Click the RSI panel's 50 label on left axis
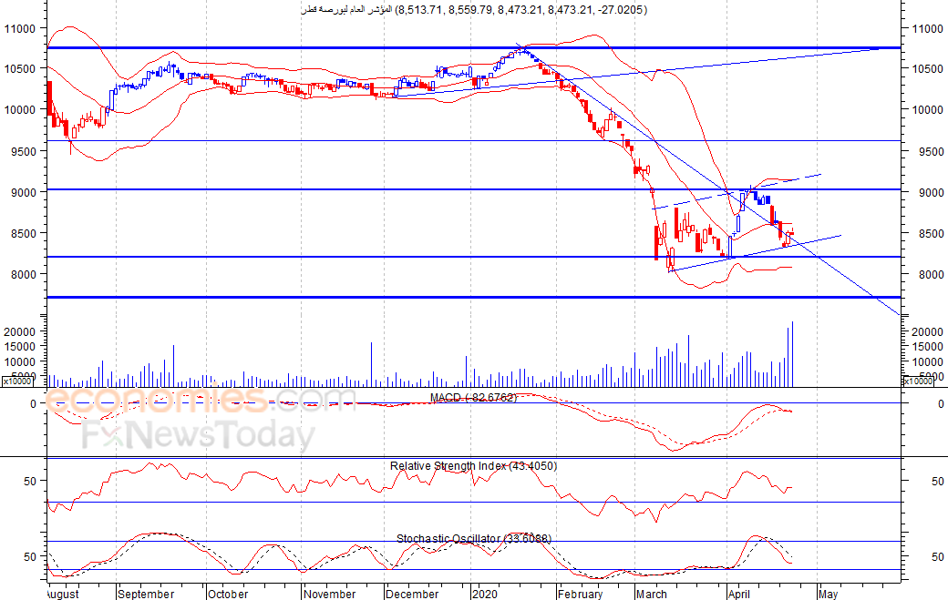 click(30, 481)
